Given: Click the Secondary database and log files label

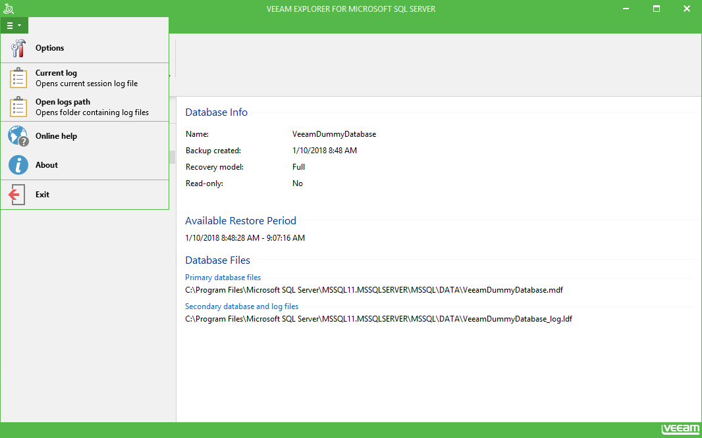Looking at the screenshot, I should tap(242, 306).
